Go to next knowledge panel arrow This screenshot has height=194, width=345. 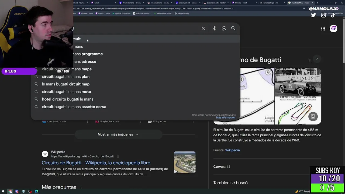[x=317, y=59]
